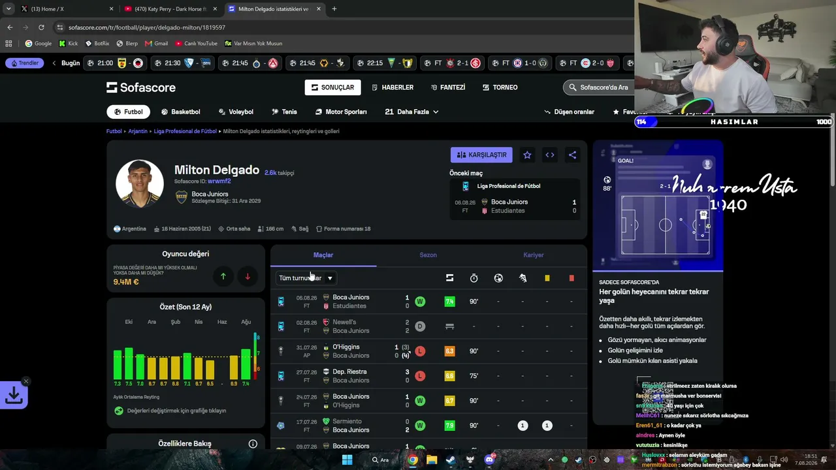Open the Canlı YouTube bookmark
Image resolution: width=836 pixels, height=470 pixels.
pos(196,44)
